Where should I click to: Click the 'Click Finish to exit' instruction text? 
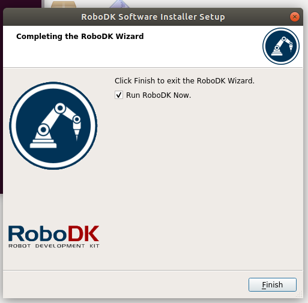point(184,81)
